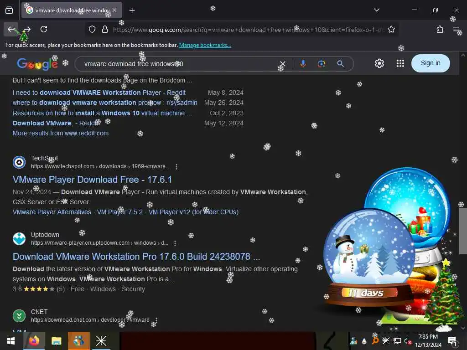Image resolution: width=467 pixels, height=350 pixels.
Task: Click the Uptodown source name text
Action: tap(45, 235)
